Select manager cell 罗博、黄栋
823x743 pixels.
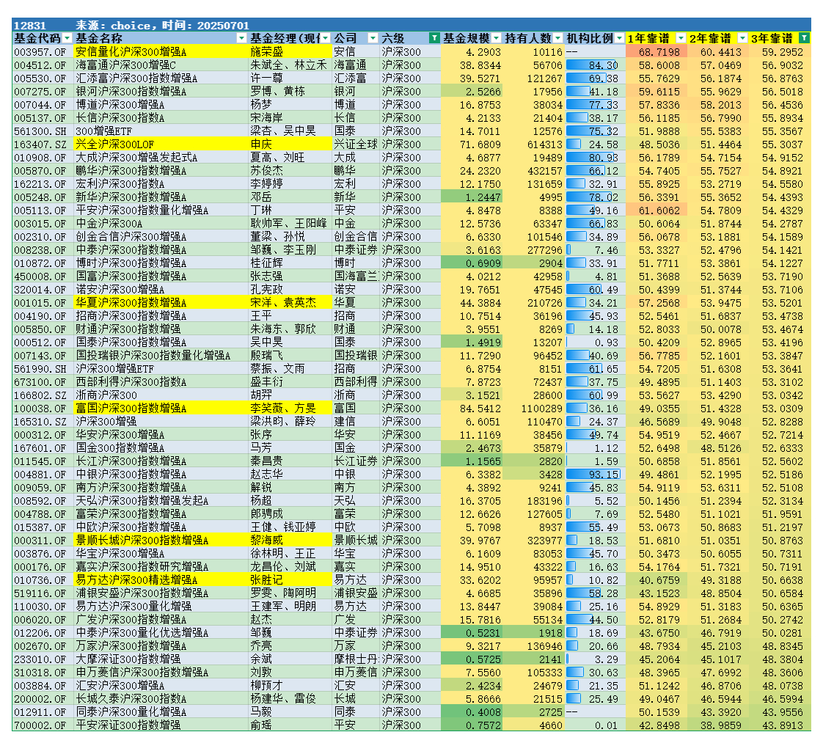point(290,91)
